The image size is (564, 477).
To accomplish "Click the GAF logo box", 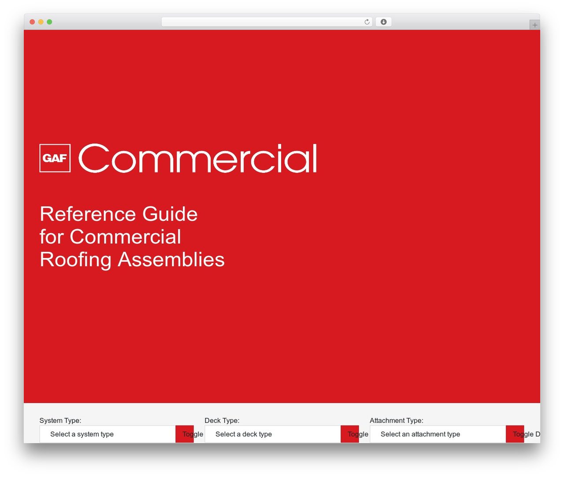I will [x=55, y=158].
